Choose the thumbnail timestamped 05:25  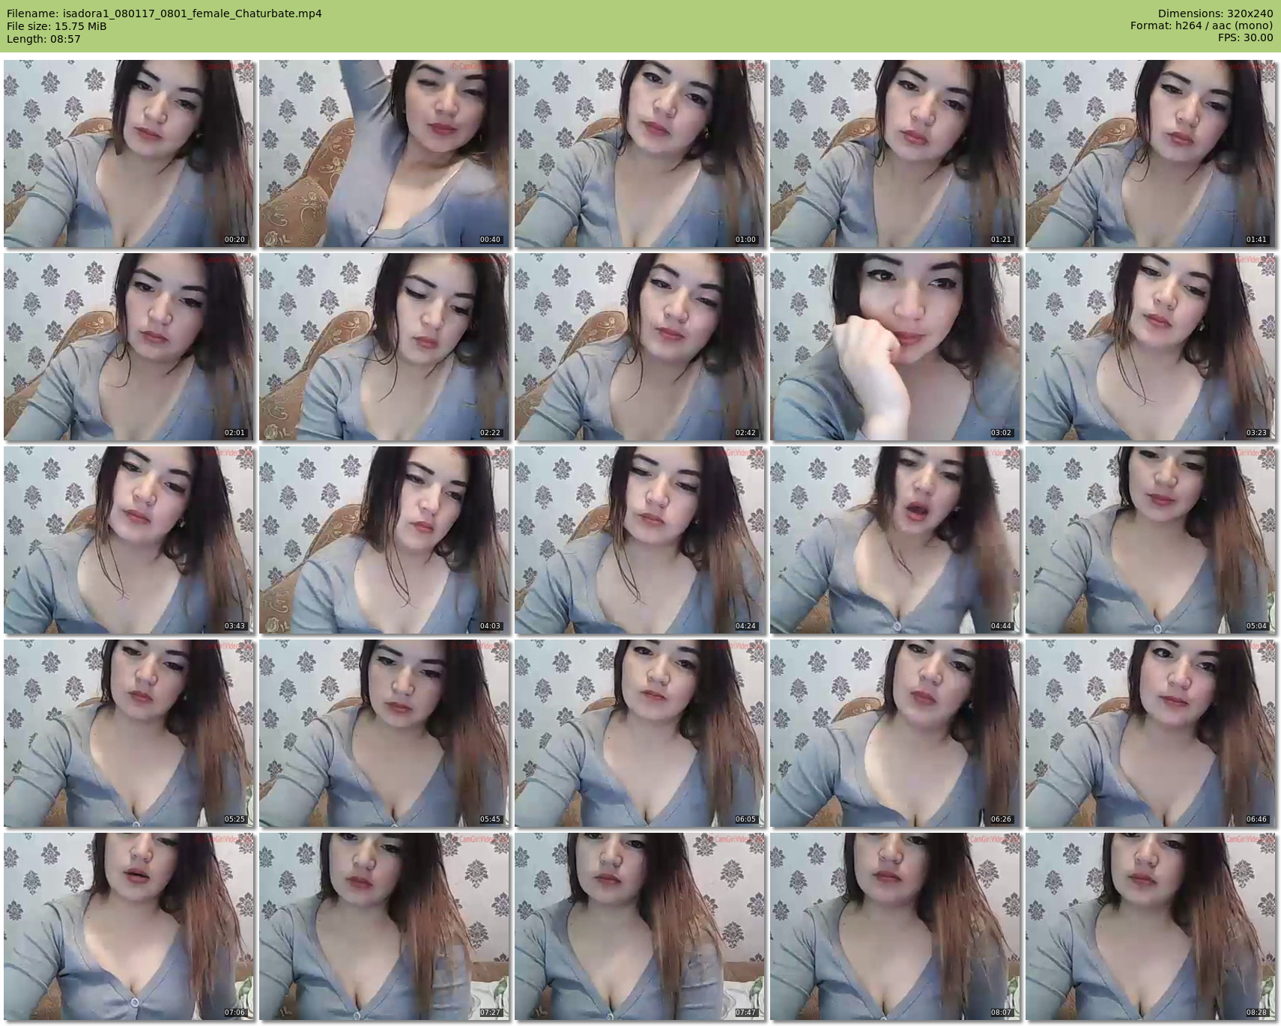coord(129,733)
